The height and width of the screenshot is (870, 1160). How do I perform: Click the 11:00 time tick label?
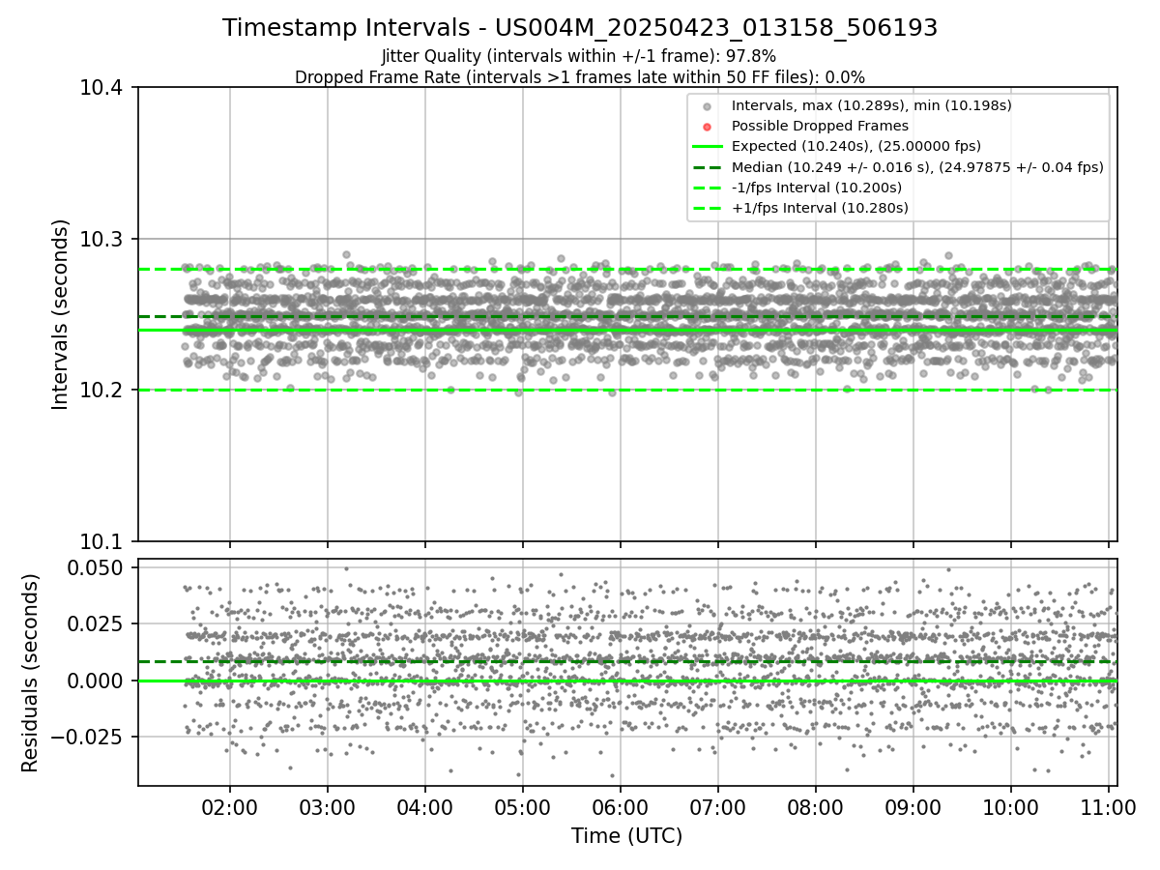[x=1108, y=806]
